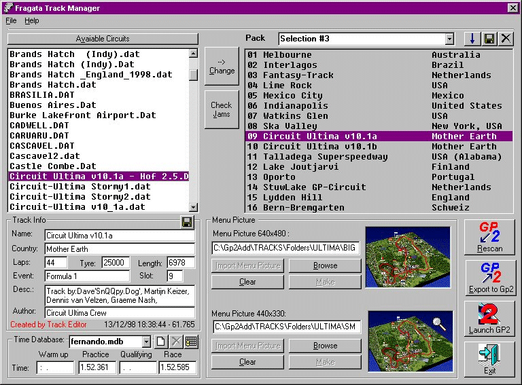Image resolution: width=522 pixels, height=385 pixels.
Task: Save the pack with floppy icon
Action: (x=489, y=39)
